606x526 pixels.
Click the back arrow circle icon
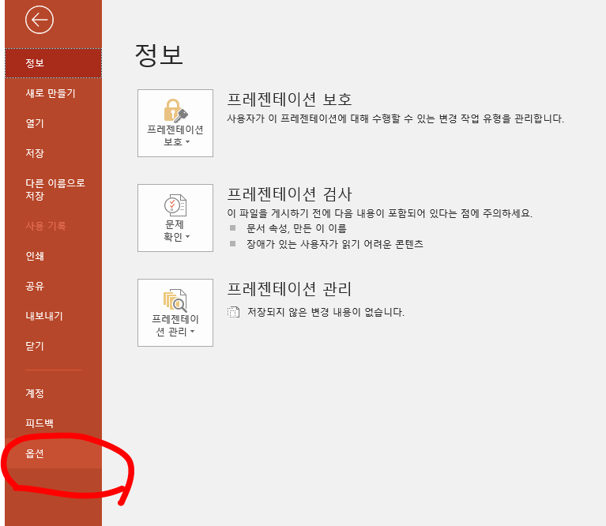pyautogui.click(x=39, y=20)
